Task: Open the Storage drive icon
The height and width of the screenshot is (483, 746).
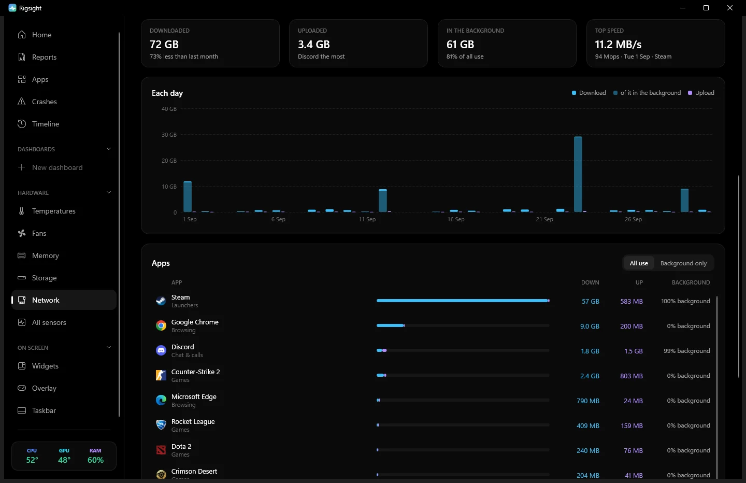Action: click(22, 278)
